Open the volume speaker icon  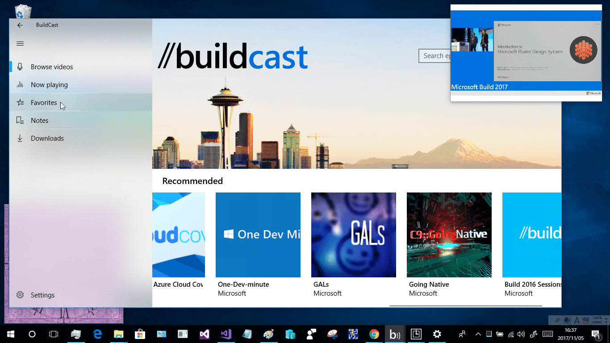point(521,334)
